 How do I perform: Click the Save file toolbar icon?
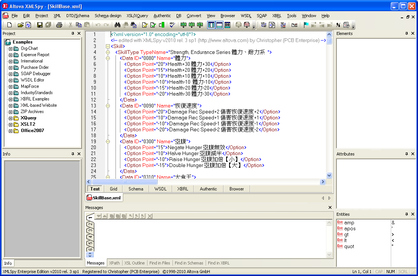39,25
